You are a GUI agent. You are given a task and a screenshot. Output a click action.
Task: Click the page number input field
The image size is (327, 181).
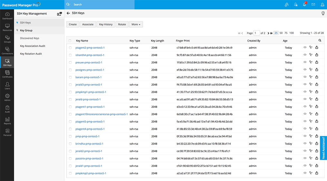[256, 33]
